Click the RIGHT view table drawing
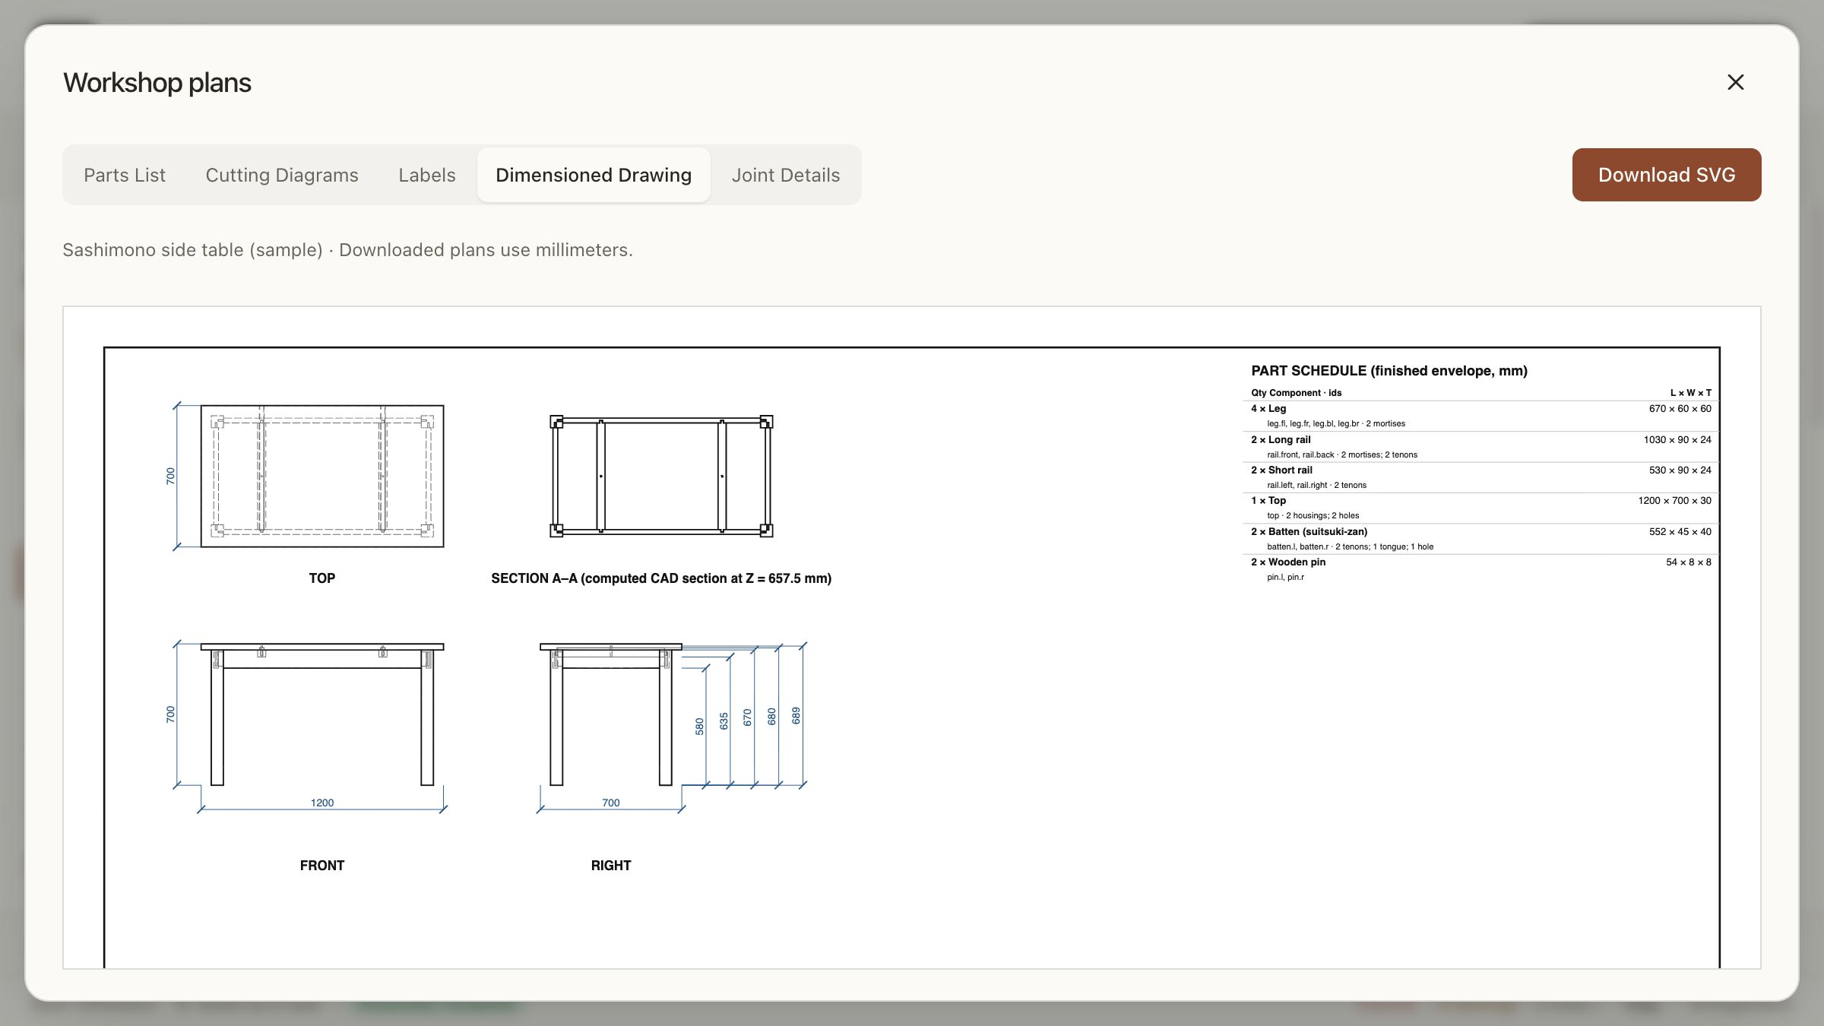 [611, 714]
